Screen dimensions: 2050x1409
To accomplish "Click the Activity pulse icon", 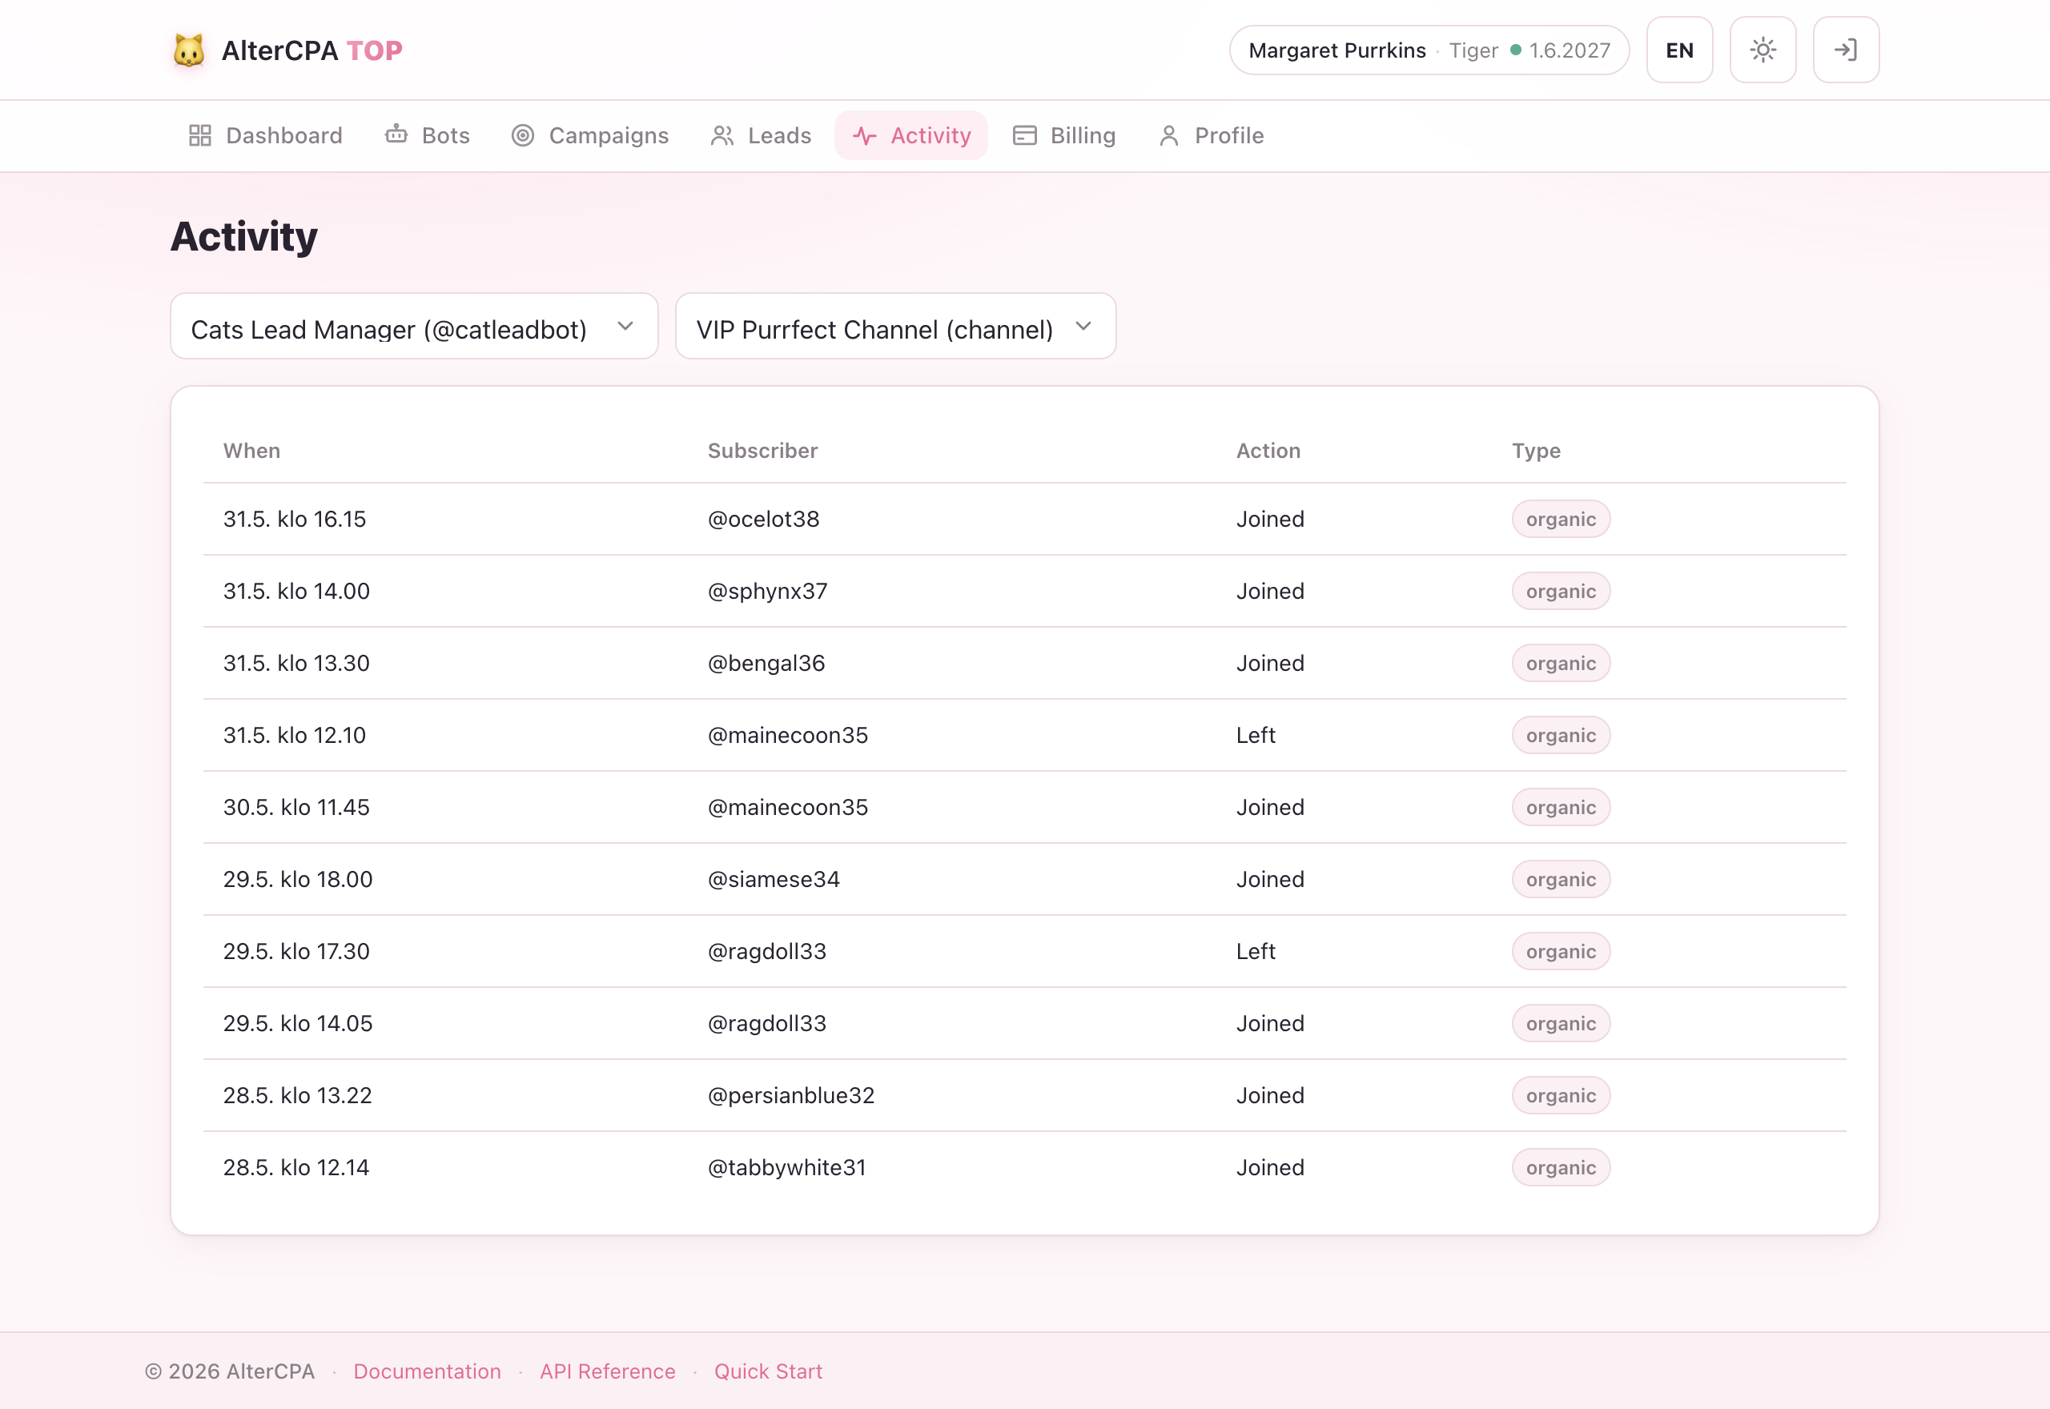I will 864,135.
